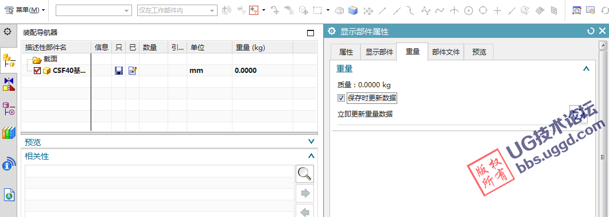This screenshot has height=217, width=609.
Task: Maximize the 装配导航器 panel
Action: point(311,33)
